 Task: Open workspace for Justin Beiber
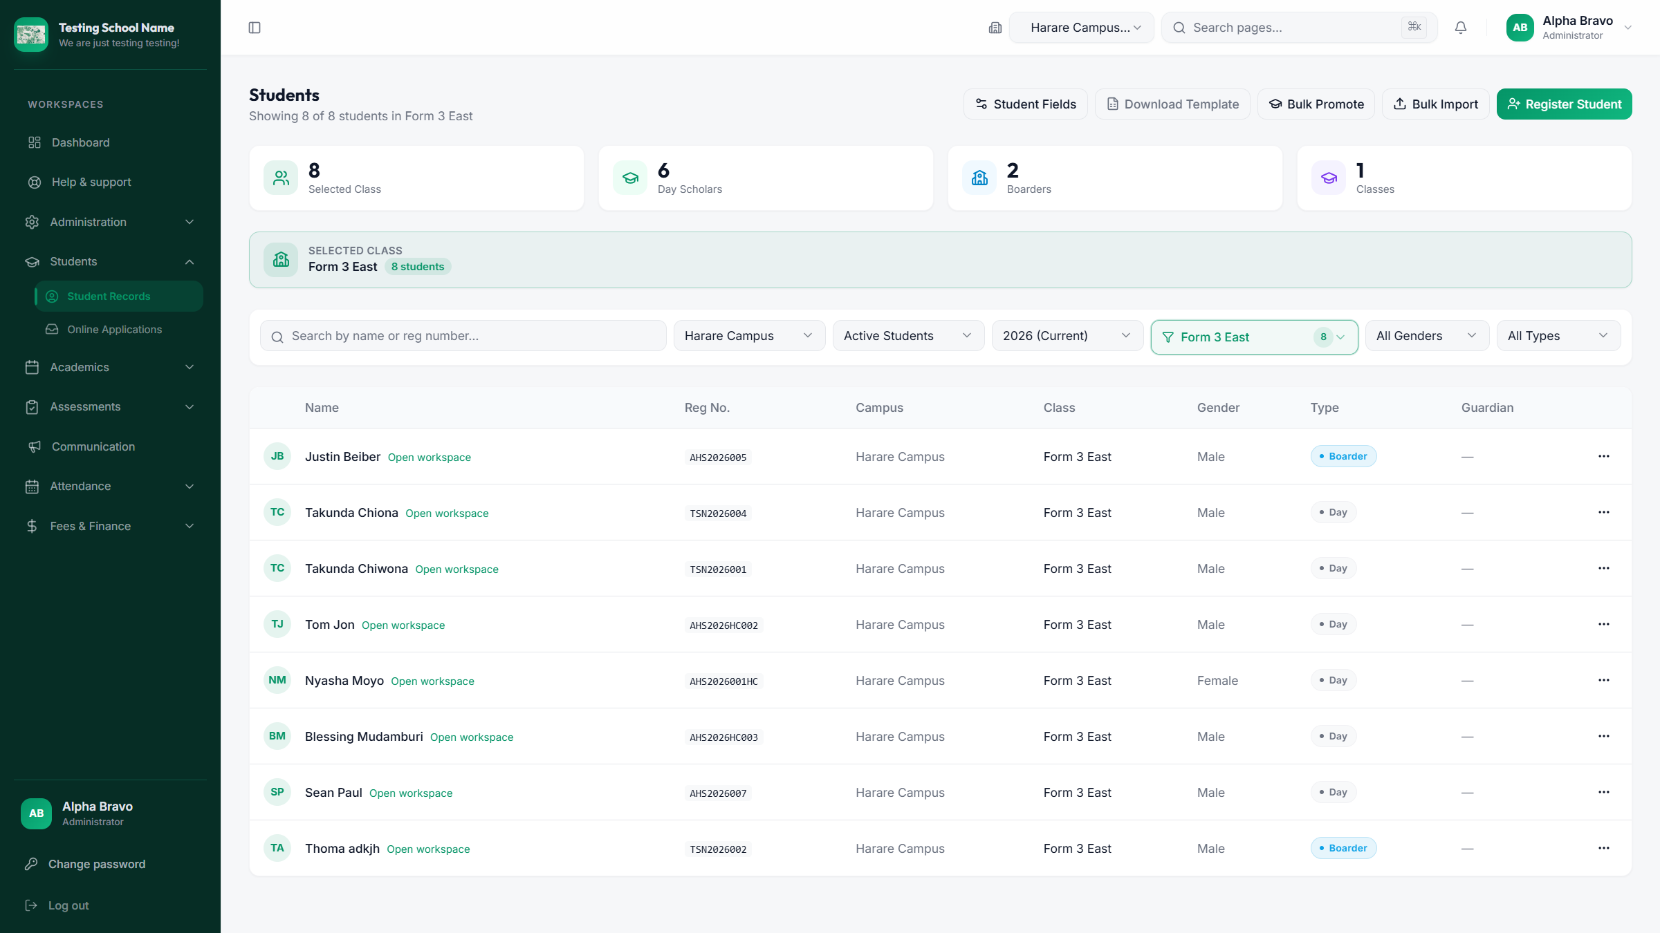[430, 458]
